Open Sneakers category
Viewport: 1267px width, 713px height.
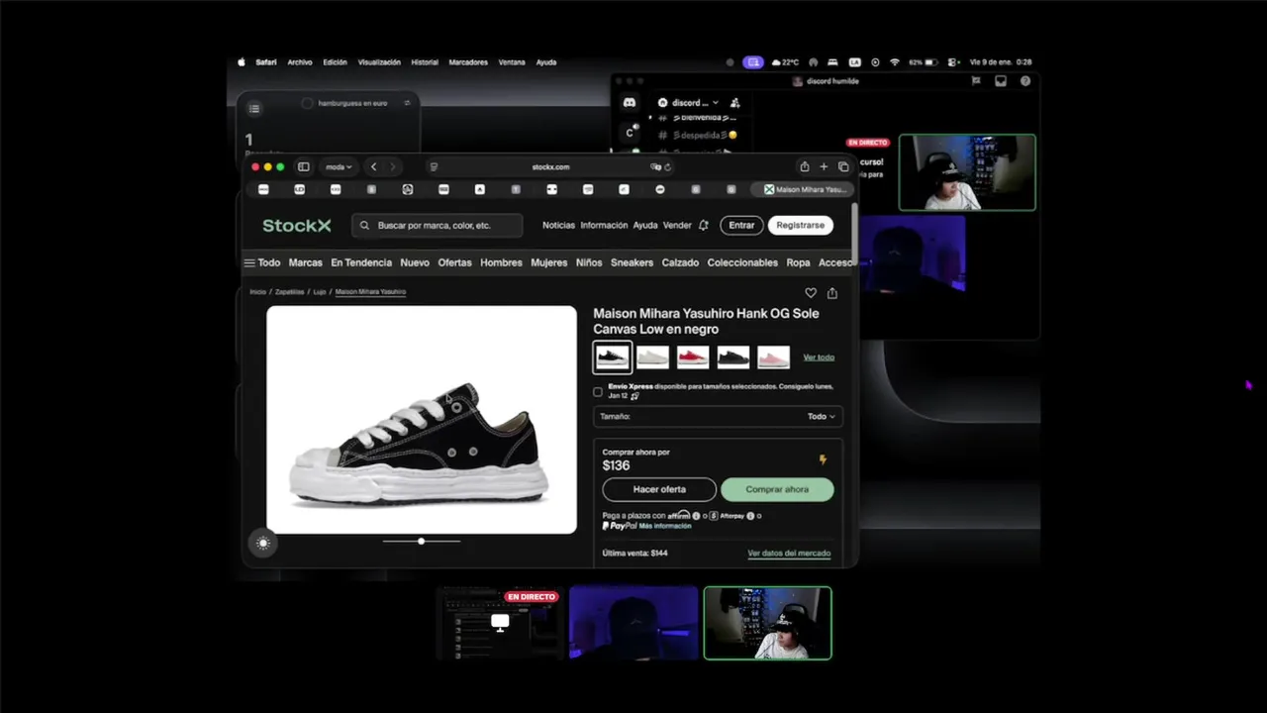pos(632,262)
